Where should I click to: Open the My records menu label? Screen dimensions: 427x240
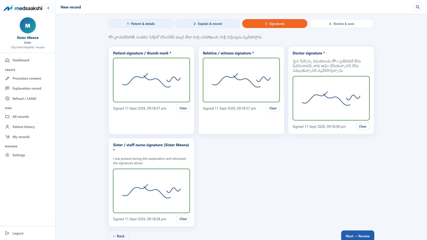(21, 137)
